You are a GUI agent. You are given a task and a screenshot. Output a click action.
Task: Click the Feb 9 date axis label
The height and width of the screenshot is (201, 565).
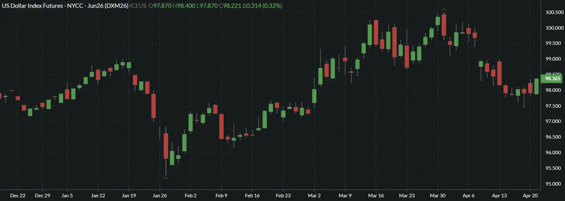tap(222, 195)
